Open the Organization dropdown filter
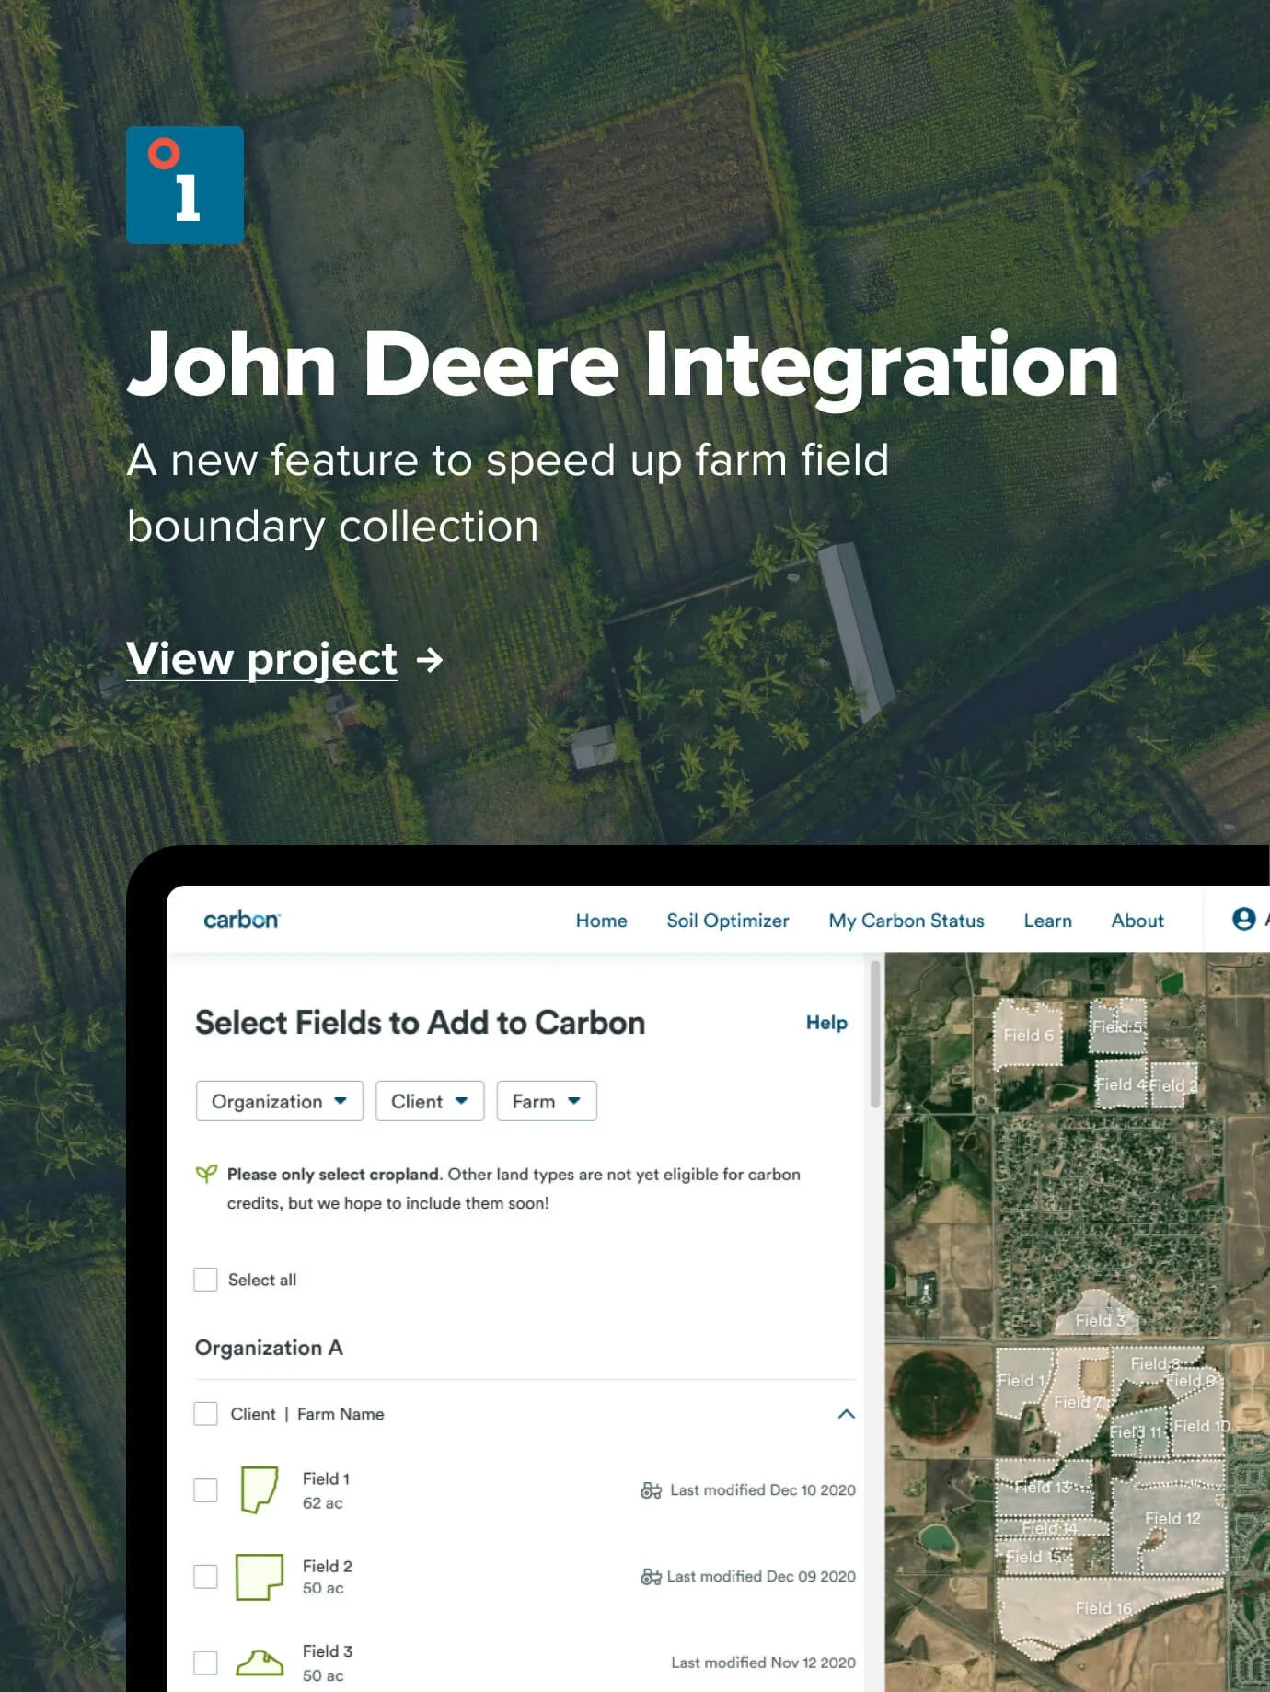 coord(280,1101)
